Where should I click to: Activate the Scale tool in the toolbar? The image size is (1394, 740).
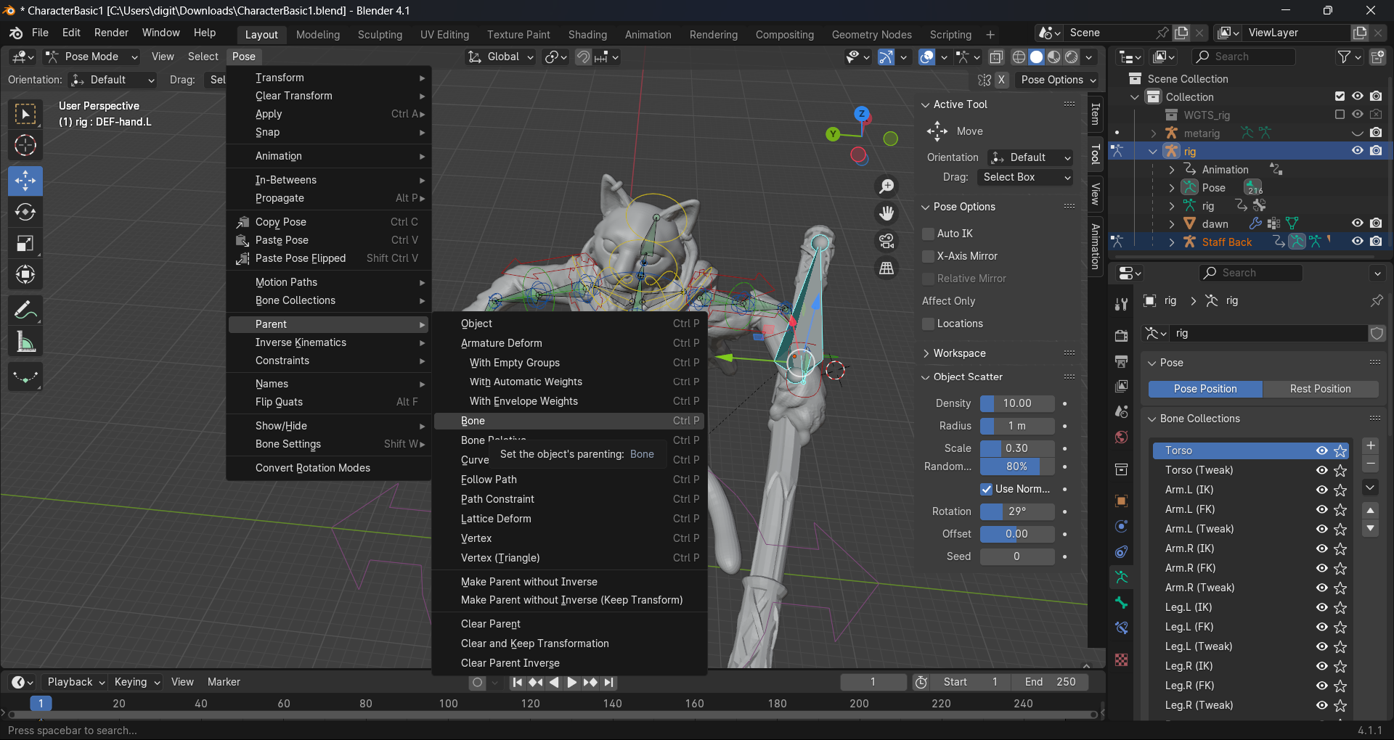[25, 244]
